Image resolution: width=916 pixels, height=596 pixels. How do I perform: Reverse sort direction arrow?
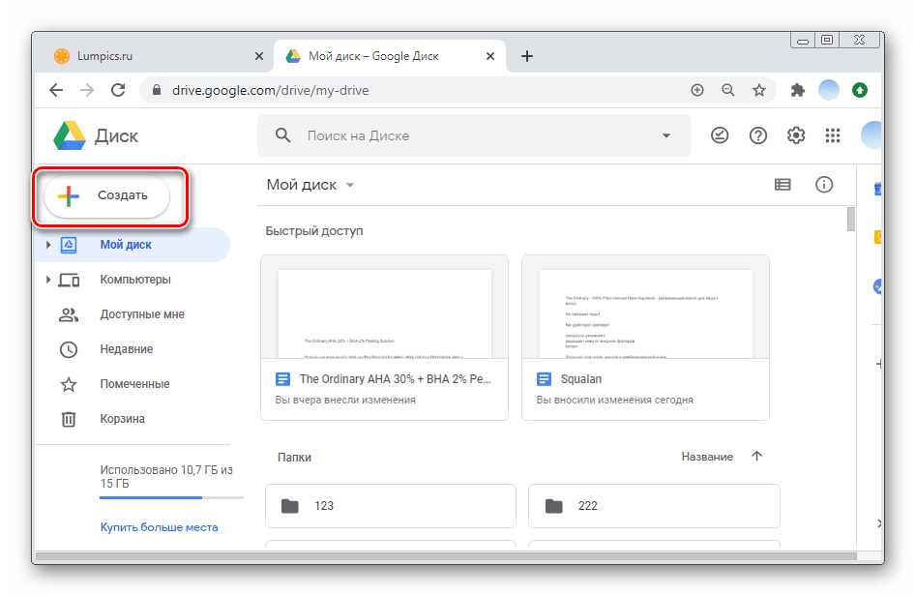pos(756,457)
